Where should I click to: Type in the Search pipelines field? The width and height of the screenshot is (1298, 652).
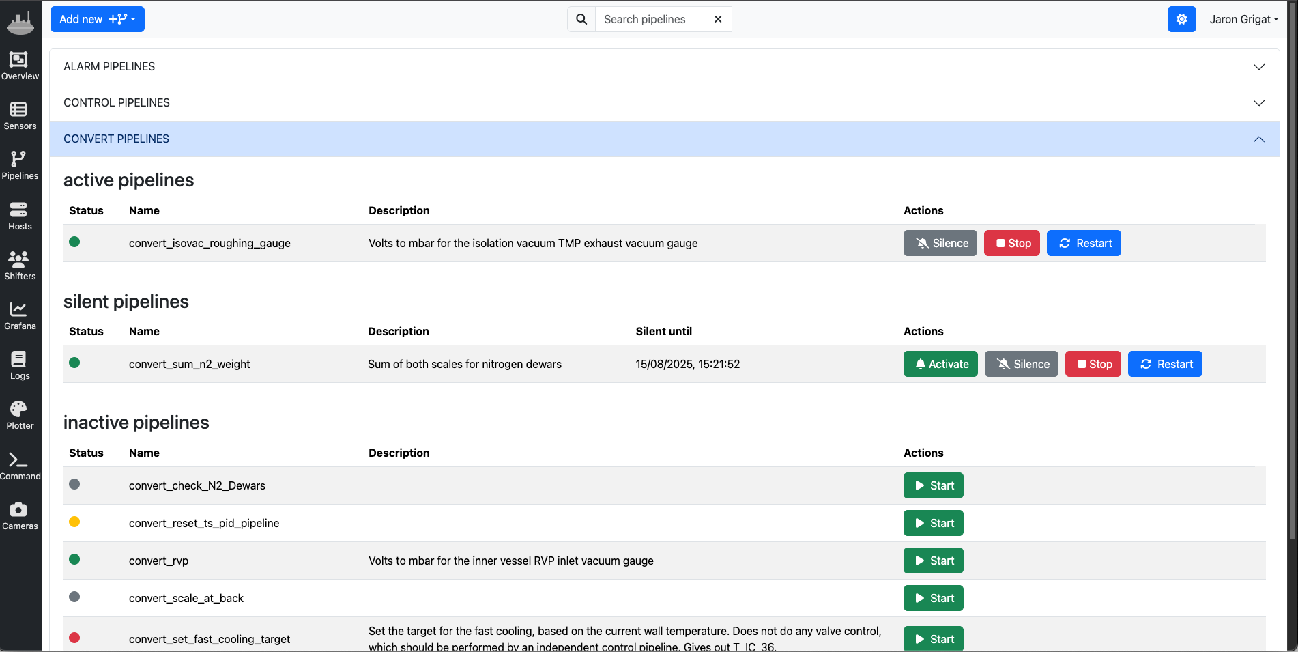point(652,19)
